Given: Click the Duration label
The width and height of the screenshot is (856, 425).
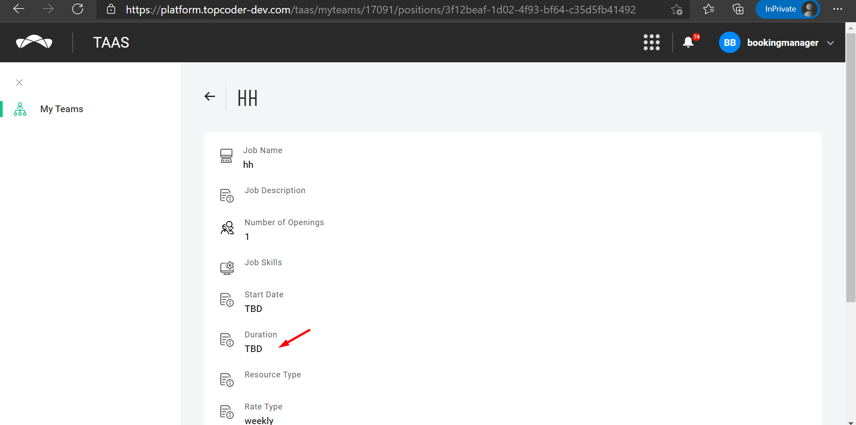Looking at the screenshot, I should click(x=261, y=335).
